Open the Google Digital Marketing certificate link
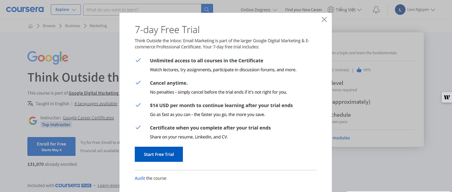Screen dimensions: 452x192 [x=94, y=93]
